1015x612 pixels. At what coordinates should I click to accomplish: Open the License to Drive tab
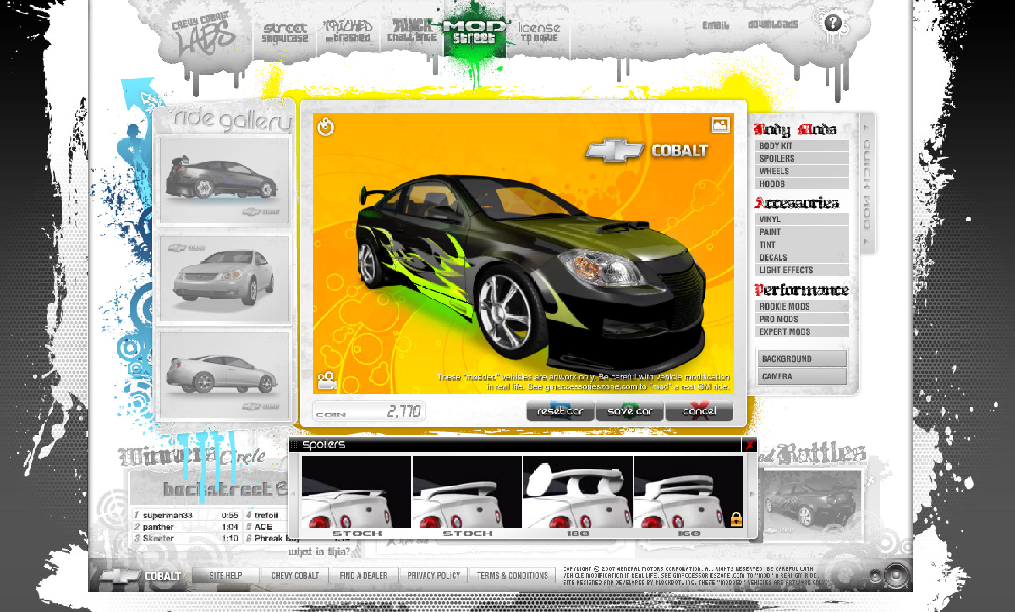click(x=539, y=32)
